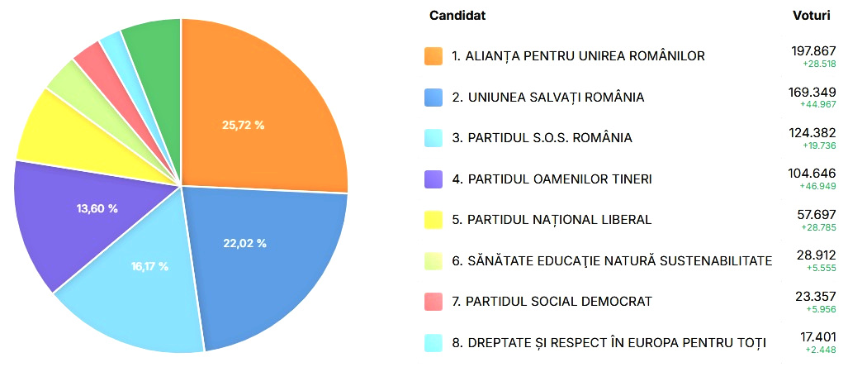Image resolution: width=867 pixels, height=367 pixels.
Task: Click Sănătate Educație Natură Sustenabilitate label
Action: [612, 260]
